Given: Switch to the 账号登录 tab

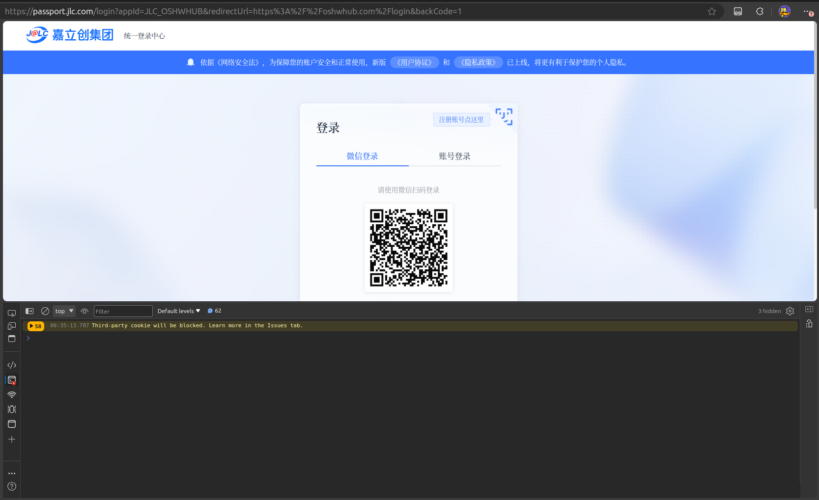Looking at the screenshot, I should coord(454,156).
